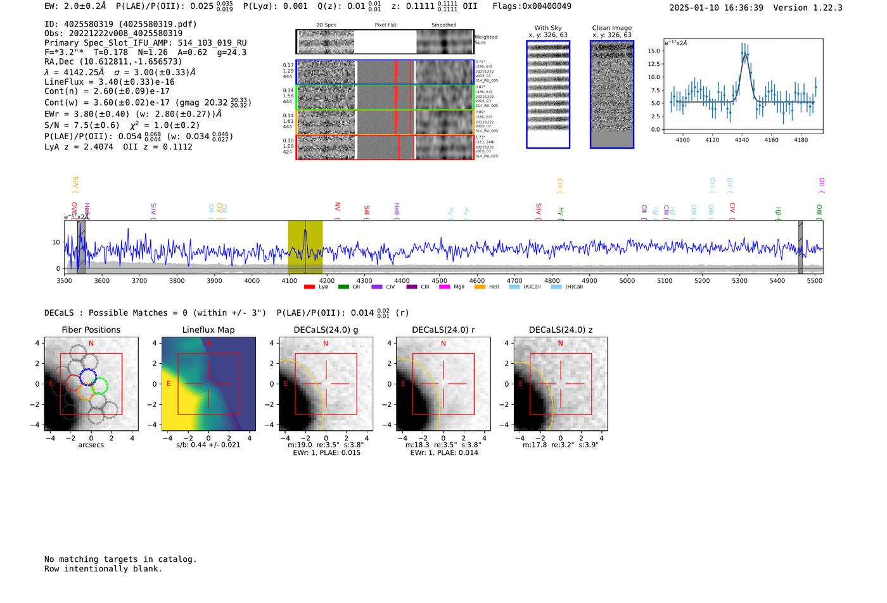887x603 pixels.
Task: Select the red-bordered fiber spectrum row
Action: coord(385,147)
